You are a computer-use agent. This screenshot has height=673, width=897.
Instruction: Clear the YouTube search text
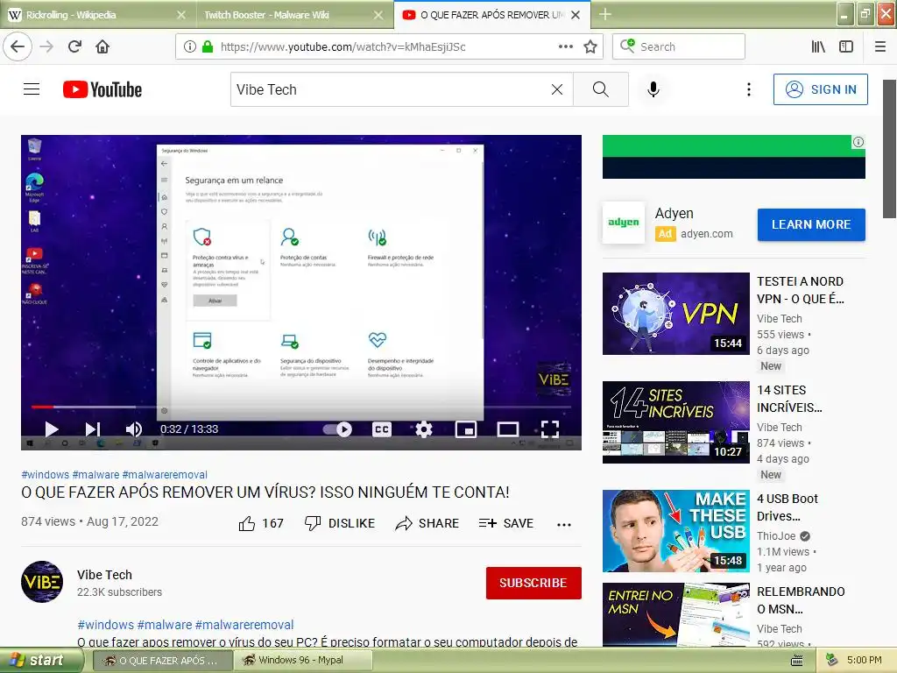(x=557, y=89)
